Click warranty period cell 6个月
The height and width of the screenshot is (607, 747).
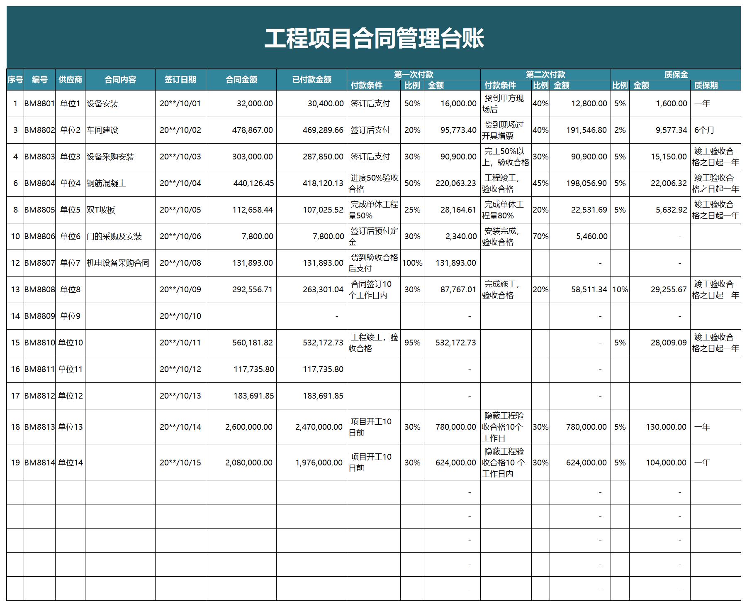(x=715, y=130)
